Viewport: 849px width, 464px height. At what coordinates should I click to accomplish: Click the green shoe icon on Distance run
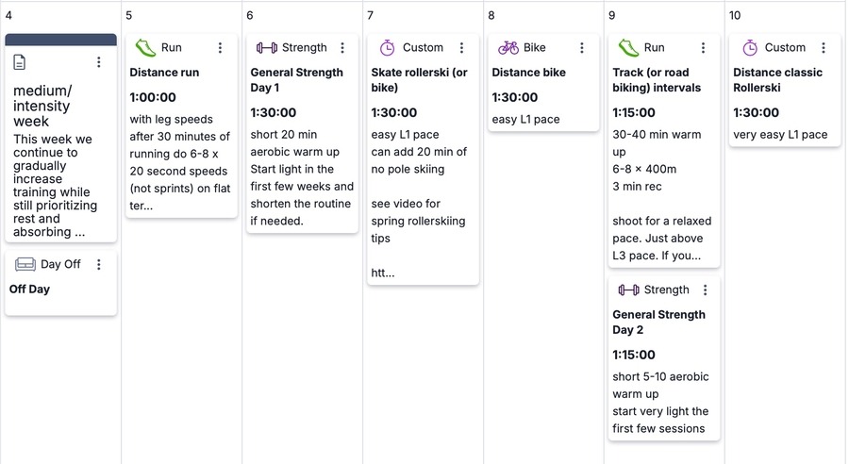(x=145, y=48)
